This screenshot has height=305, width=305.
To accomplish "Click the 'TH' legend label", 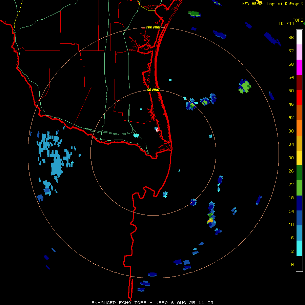I will (x=291, y=265).
